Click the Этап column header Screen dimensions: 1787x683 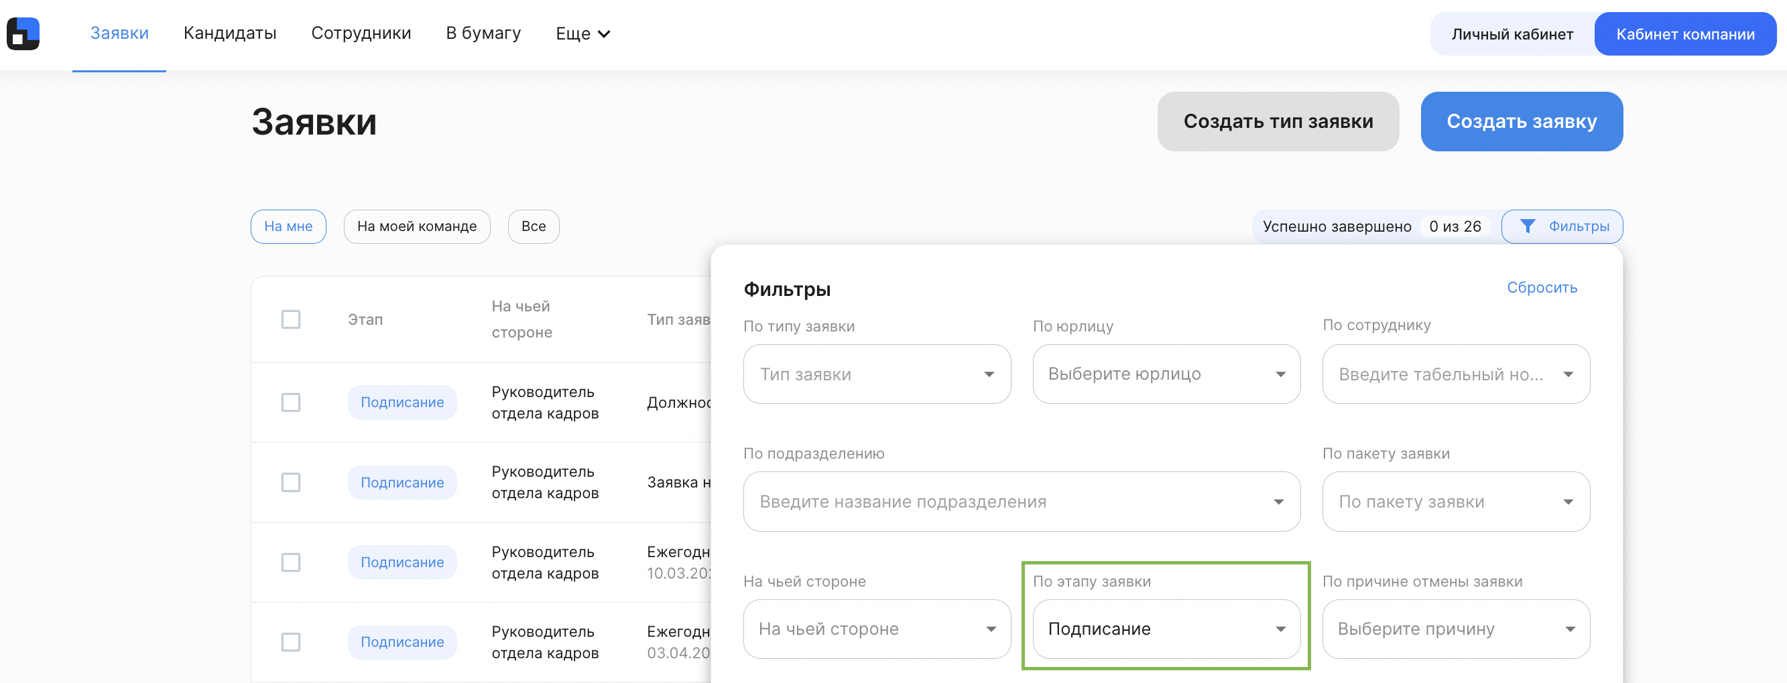[365, 319]
